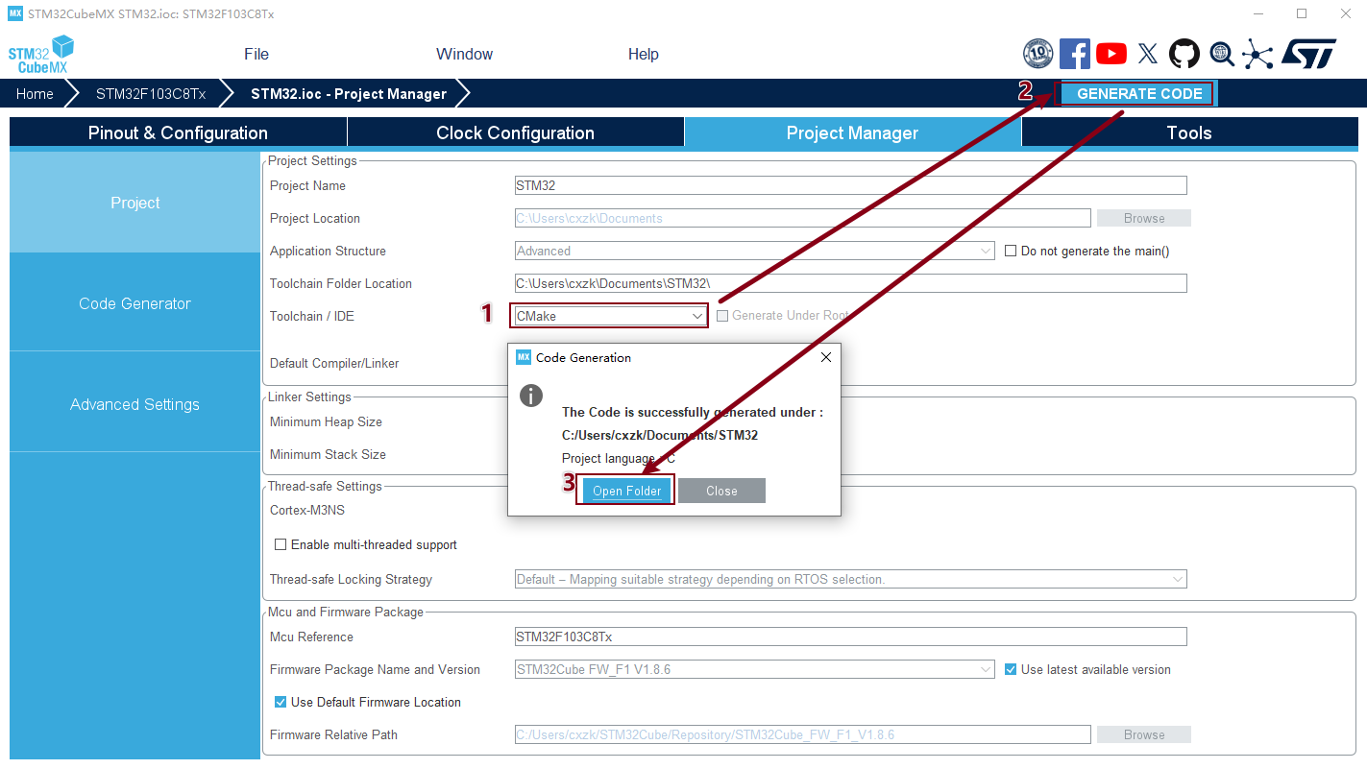The width and height of the screenshot is (1367, 769).
Task: Toggle 'Generate Under Root' checkbox
Action: click(x=722, y=316)
